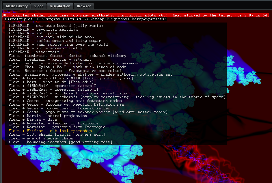This screenshot has height=183, width=272.
Task: Select 'landing on Fractopia' preset
Action: pos(53,123)
